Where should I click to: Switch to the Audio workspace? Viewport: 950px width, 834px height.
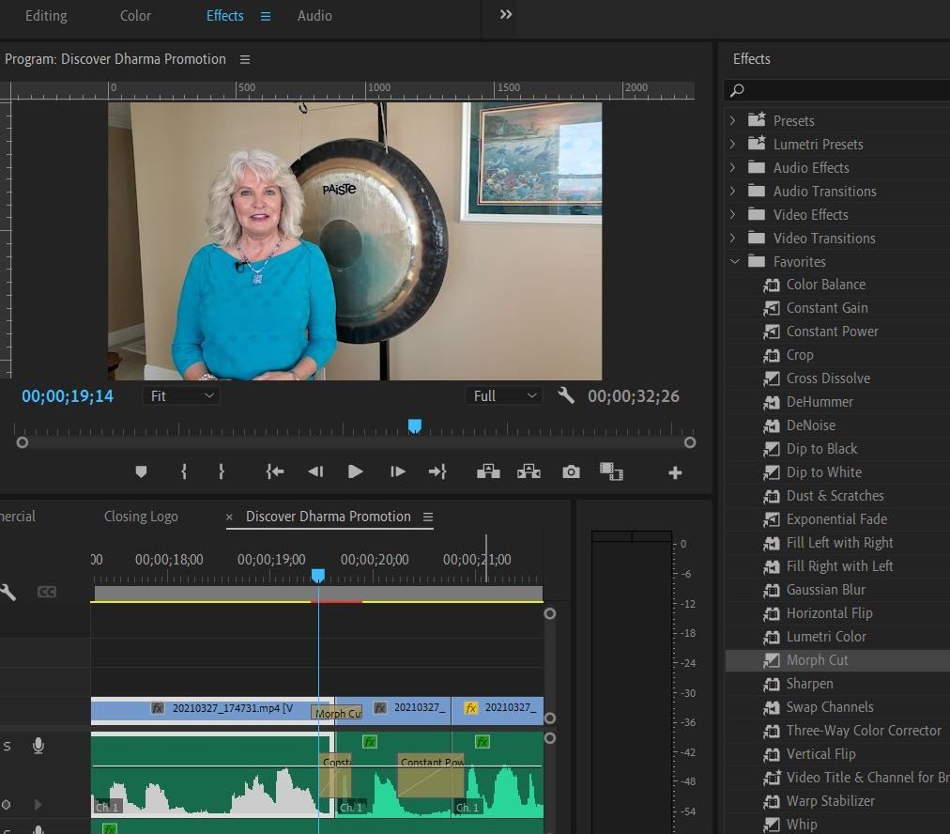[x=314, y=16]
